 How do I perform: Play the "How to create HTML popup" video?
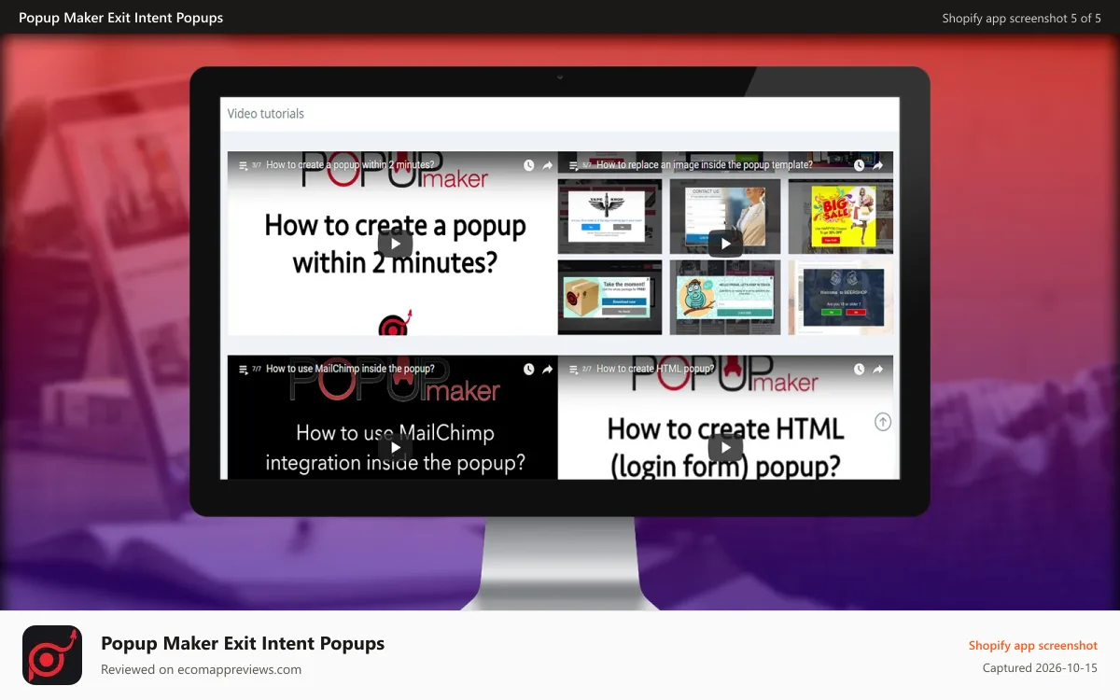click(725, 448)
